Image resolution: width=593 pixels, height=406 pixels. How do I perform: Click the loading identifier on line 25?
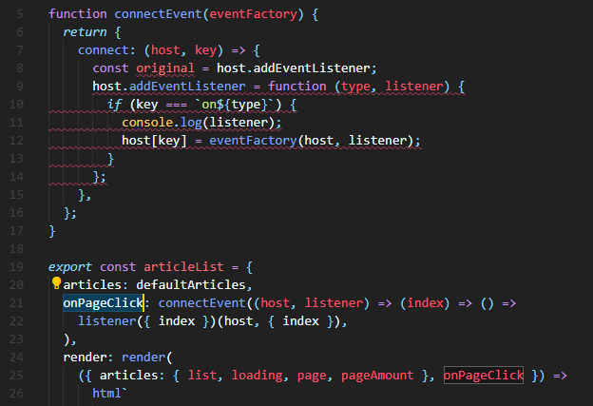[258, 376]
